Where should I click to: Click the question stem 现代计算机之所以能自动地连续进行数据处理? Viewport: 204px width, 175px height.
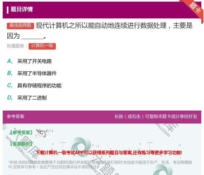coord(100,31)
